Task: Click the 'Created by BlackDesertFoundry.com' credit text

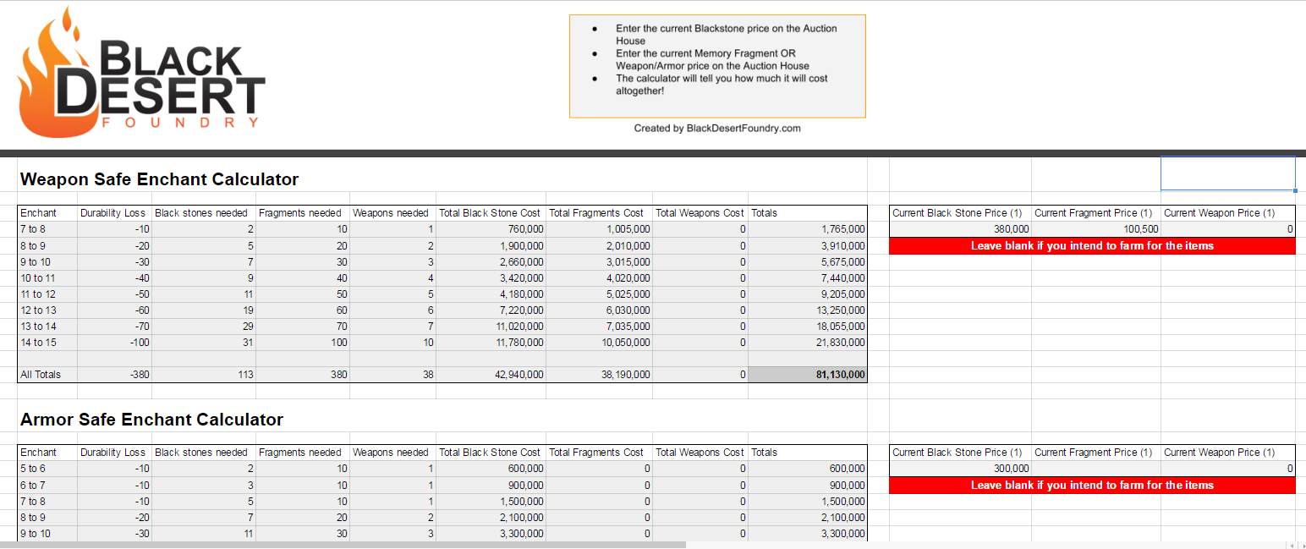Action: point(717,129)
